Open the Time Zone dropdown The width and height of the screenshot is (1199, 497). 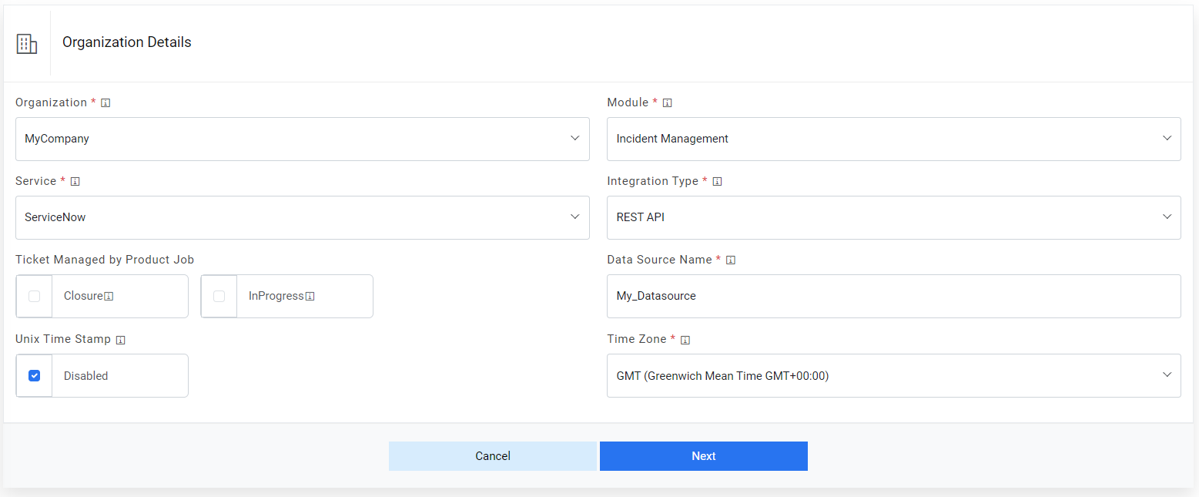893,376
